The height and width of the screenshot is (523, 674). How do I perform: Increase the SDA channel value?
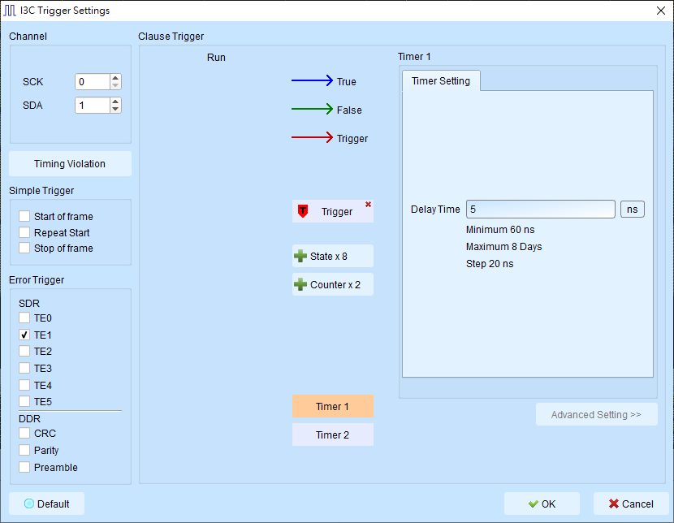point(115,102)
